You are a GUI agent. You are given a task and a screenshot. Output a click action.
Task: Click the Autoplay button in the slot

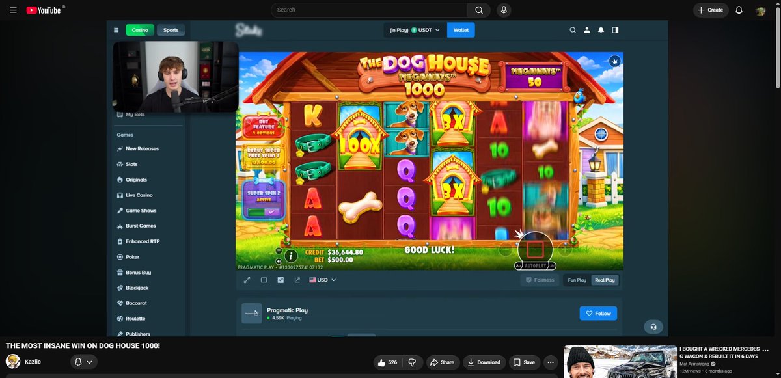tap(535, 266)
